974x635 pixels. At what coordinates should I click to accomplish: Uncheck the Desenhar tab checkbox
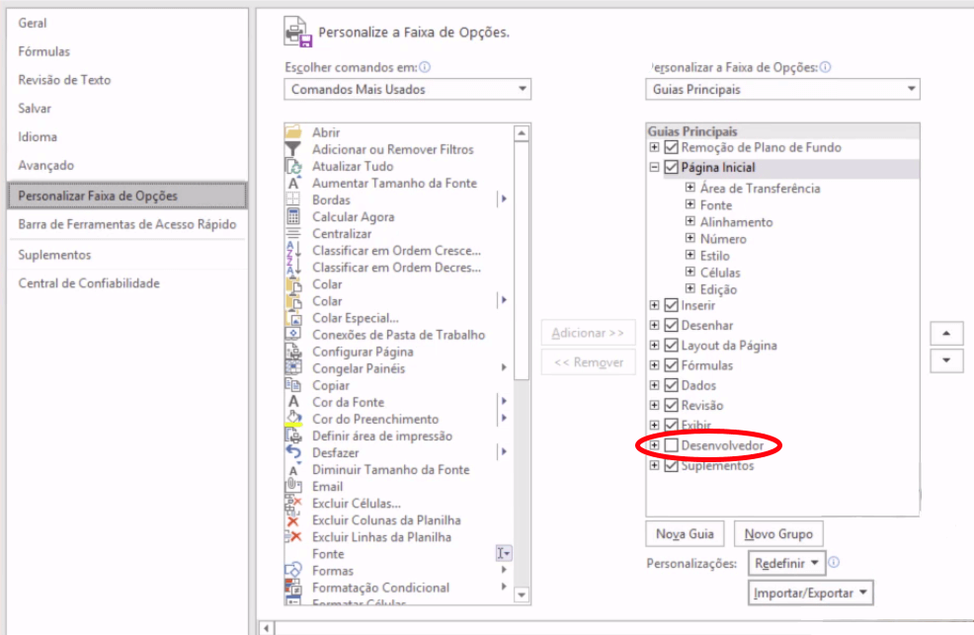tap(671, 325)
